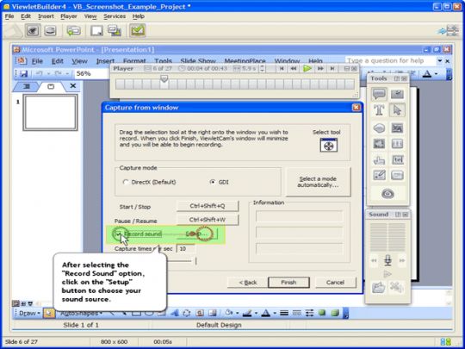Toggle the Record sound checkbox

pyautogui.click(x=118, y=234)
